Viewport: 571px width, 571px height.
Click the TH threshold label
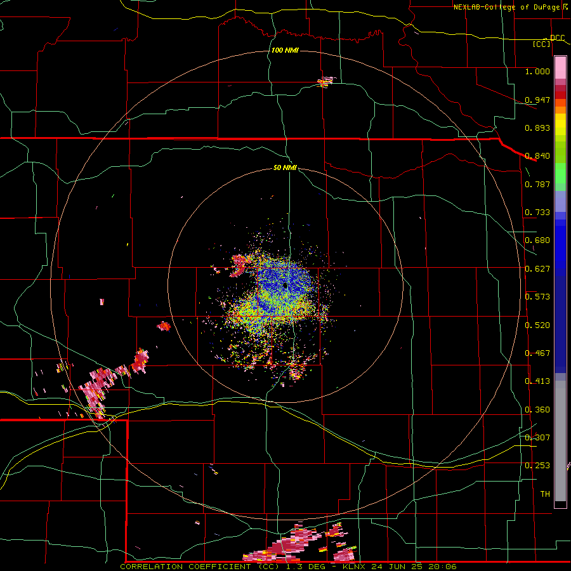545,494
